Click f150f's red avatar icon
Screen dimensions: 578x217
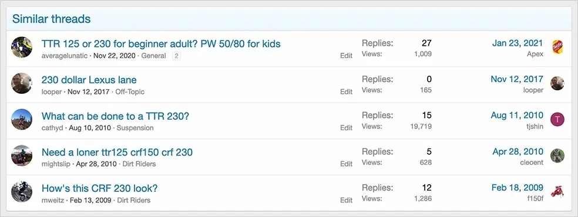click(557, 192)
